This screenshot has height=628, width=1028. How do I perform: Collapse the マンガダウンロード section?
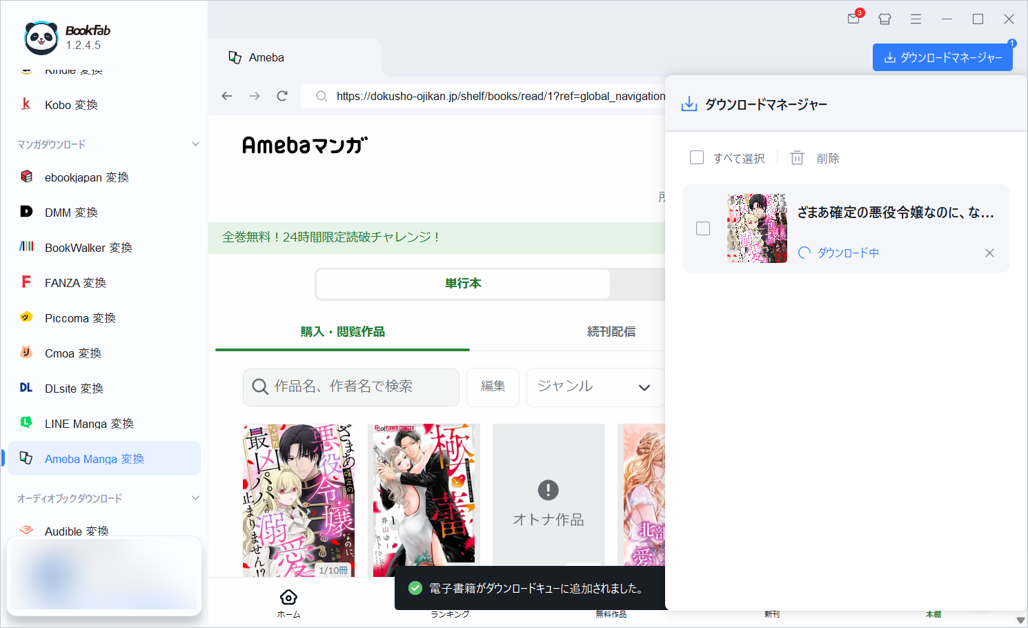pyautogui.click(x=195, y=144)
